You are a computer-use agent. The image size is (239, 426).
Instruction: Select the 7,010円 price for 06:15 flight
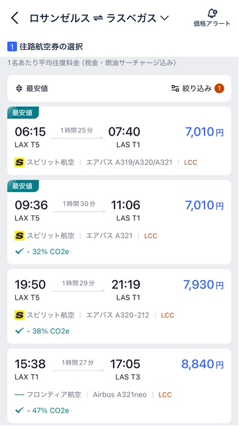tap(205, 132)
